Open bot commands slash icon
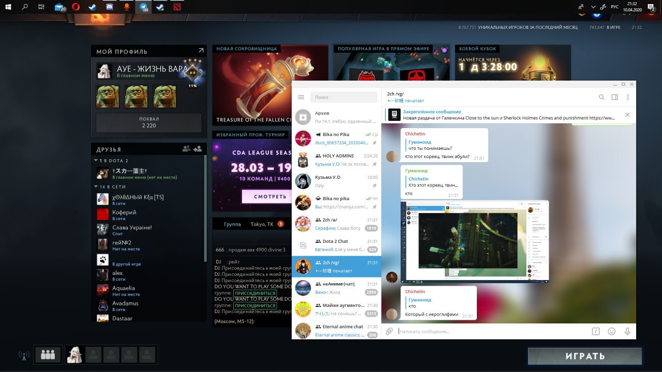Image resolution: width=662 pixels, height=372 pixels. coord(596,331)
